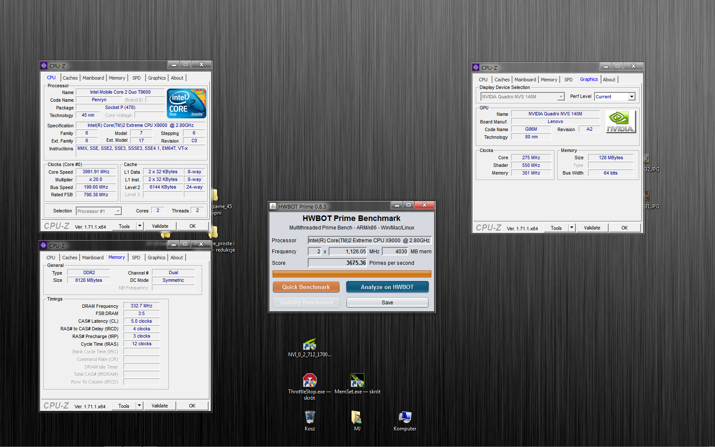
Task: Click the orange benchmark progress bar
Action: 352,274
